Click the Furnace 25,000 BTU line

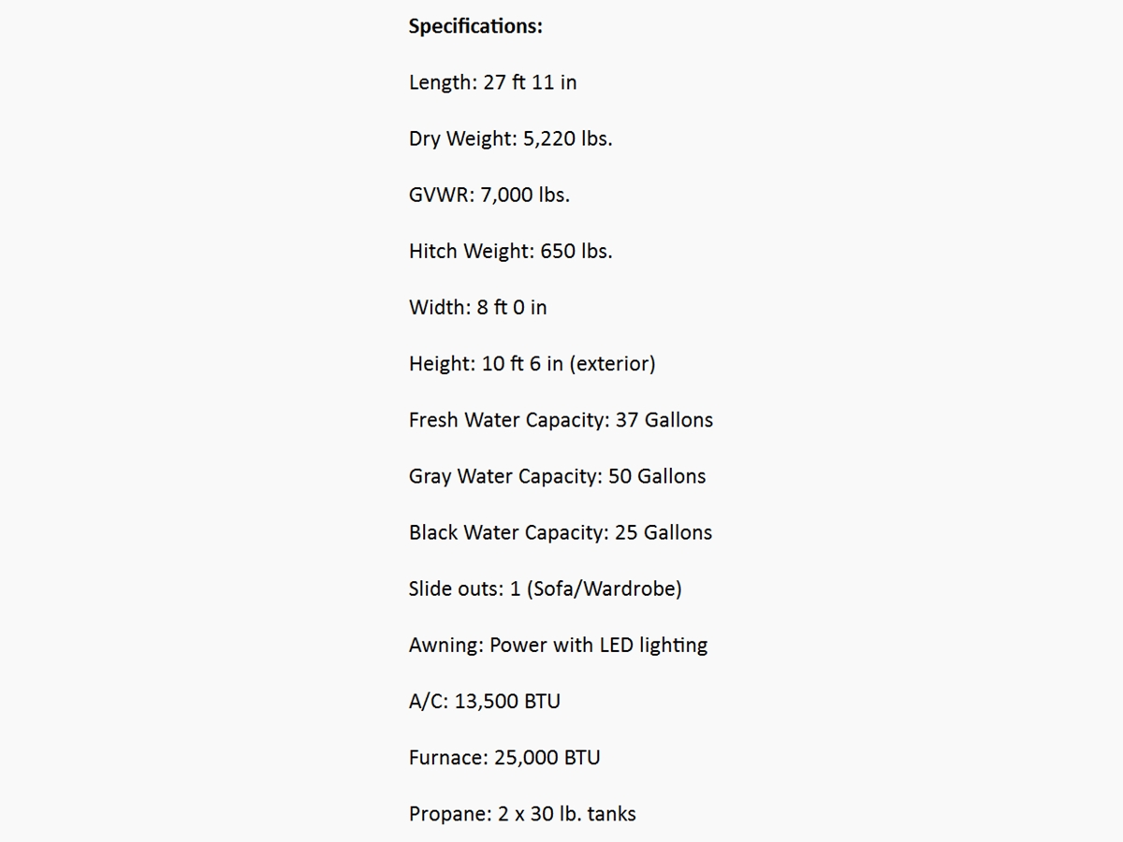(x=504, y=757)
